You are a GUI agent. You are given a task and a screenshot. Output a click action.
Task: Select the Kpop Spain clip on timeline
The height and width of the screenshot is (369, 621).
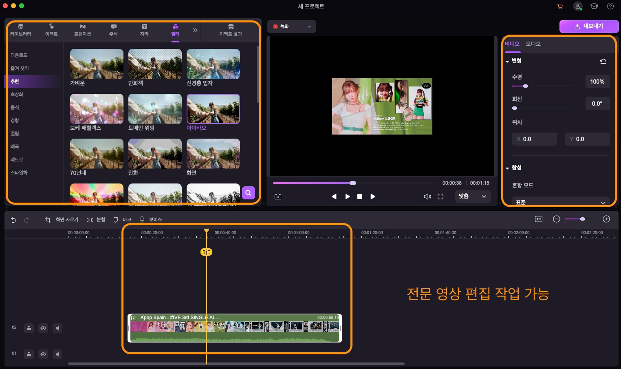pos(235,328)
